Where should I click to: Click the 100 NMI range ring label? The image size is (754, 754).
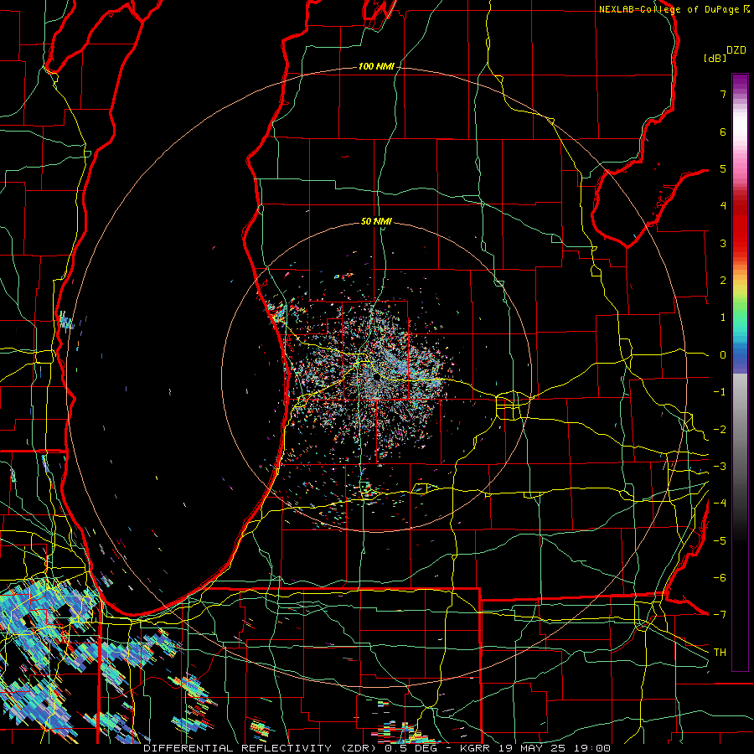click(x=376, y=66)
